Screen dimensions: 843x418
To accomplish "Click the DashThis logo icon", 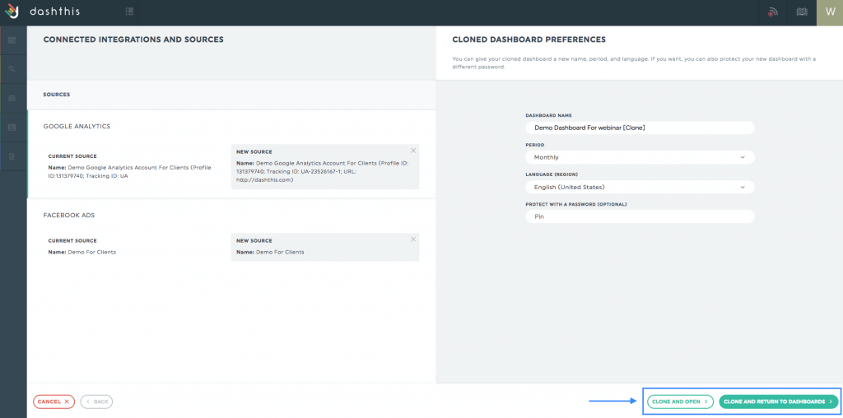I will coord(12,12).
